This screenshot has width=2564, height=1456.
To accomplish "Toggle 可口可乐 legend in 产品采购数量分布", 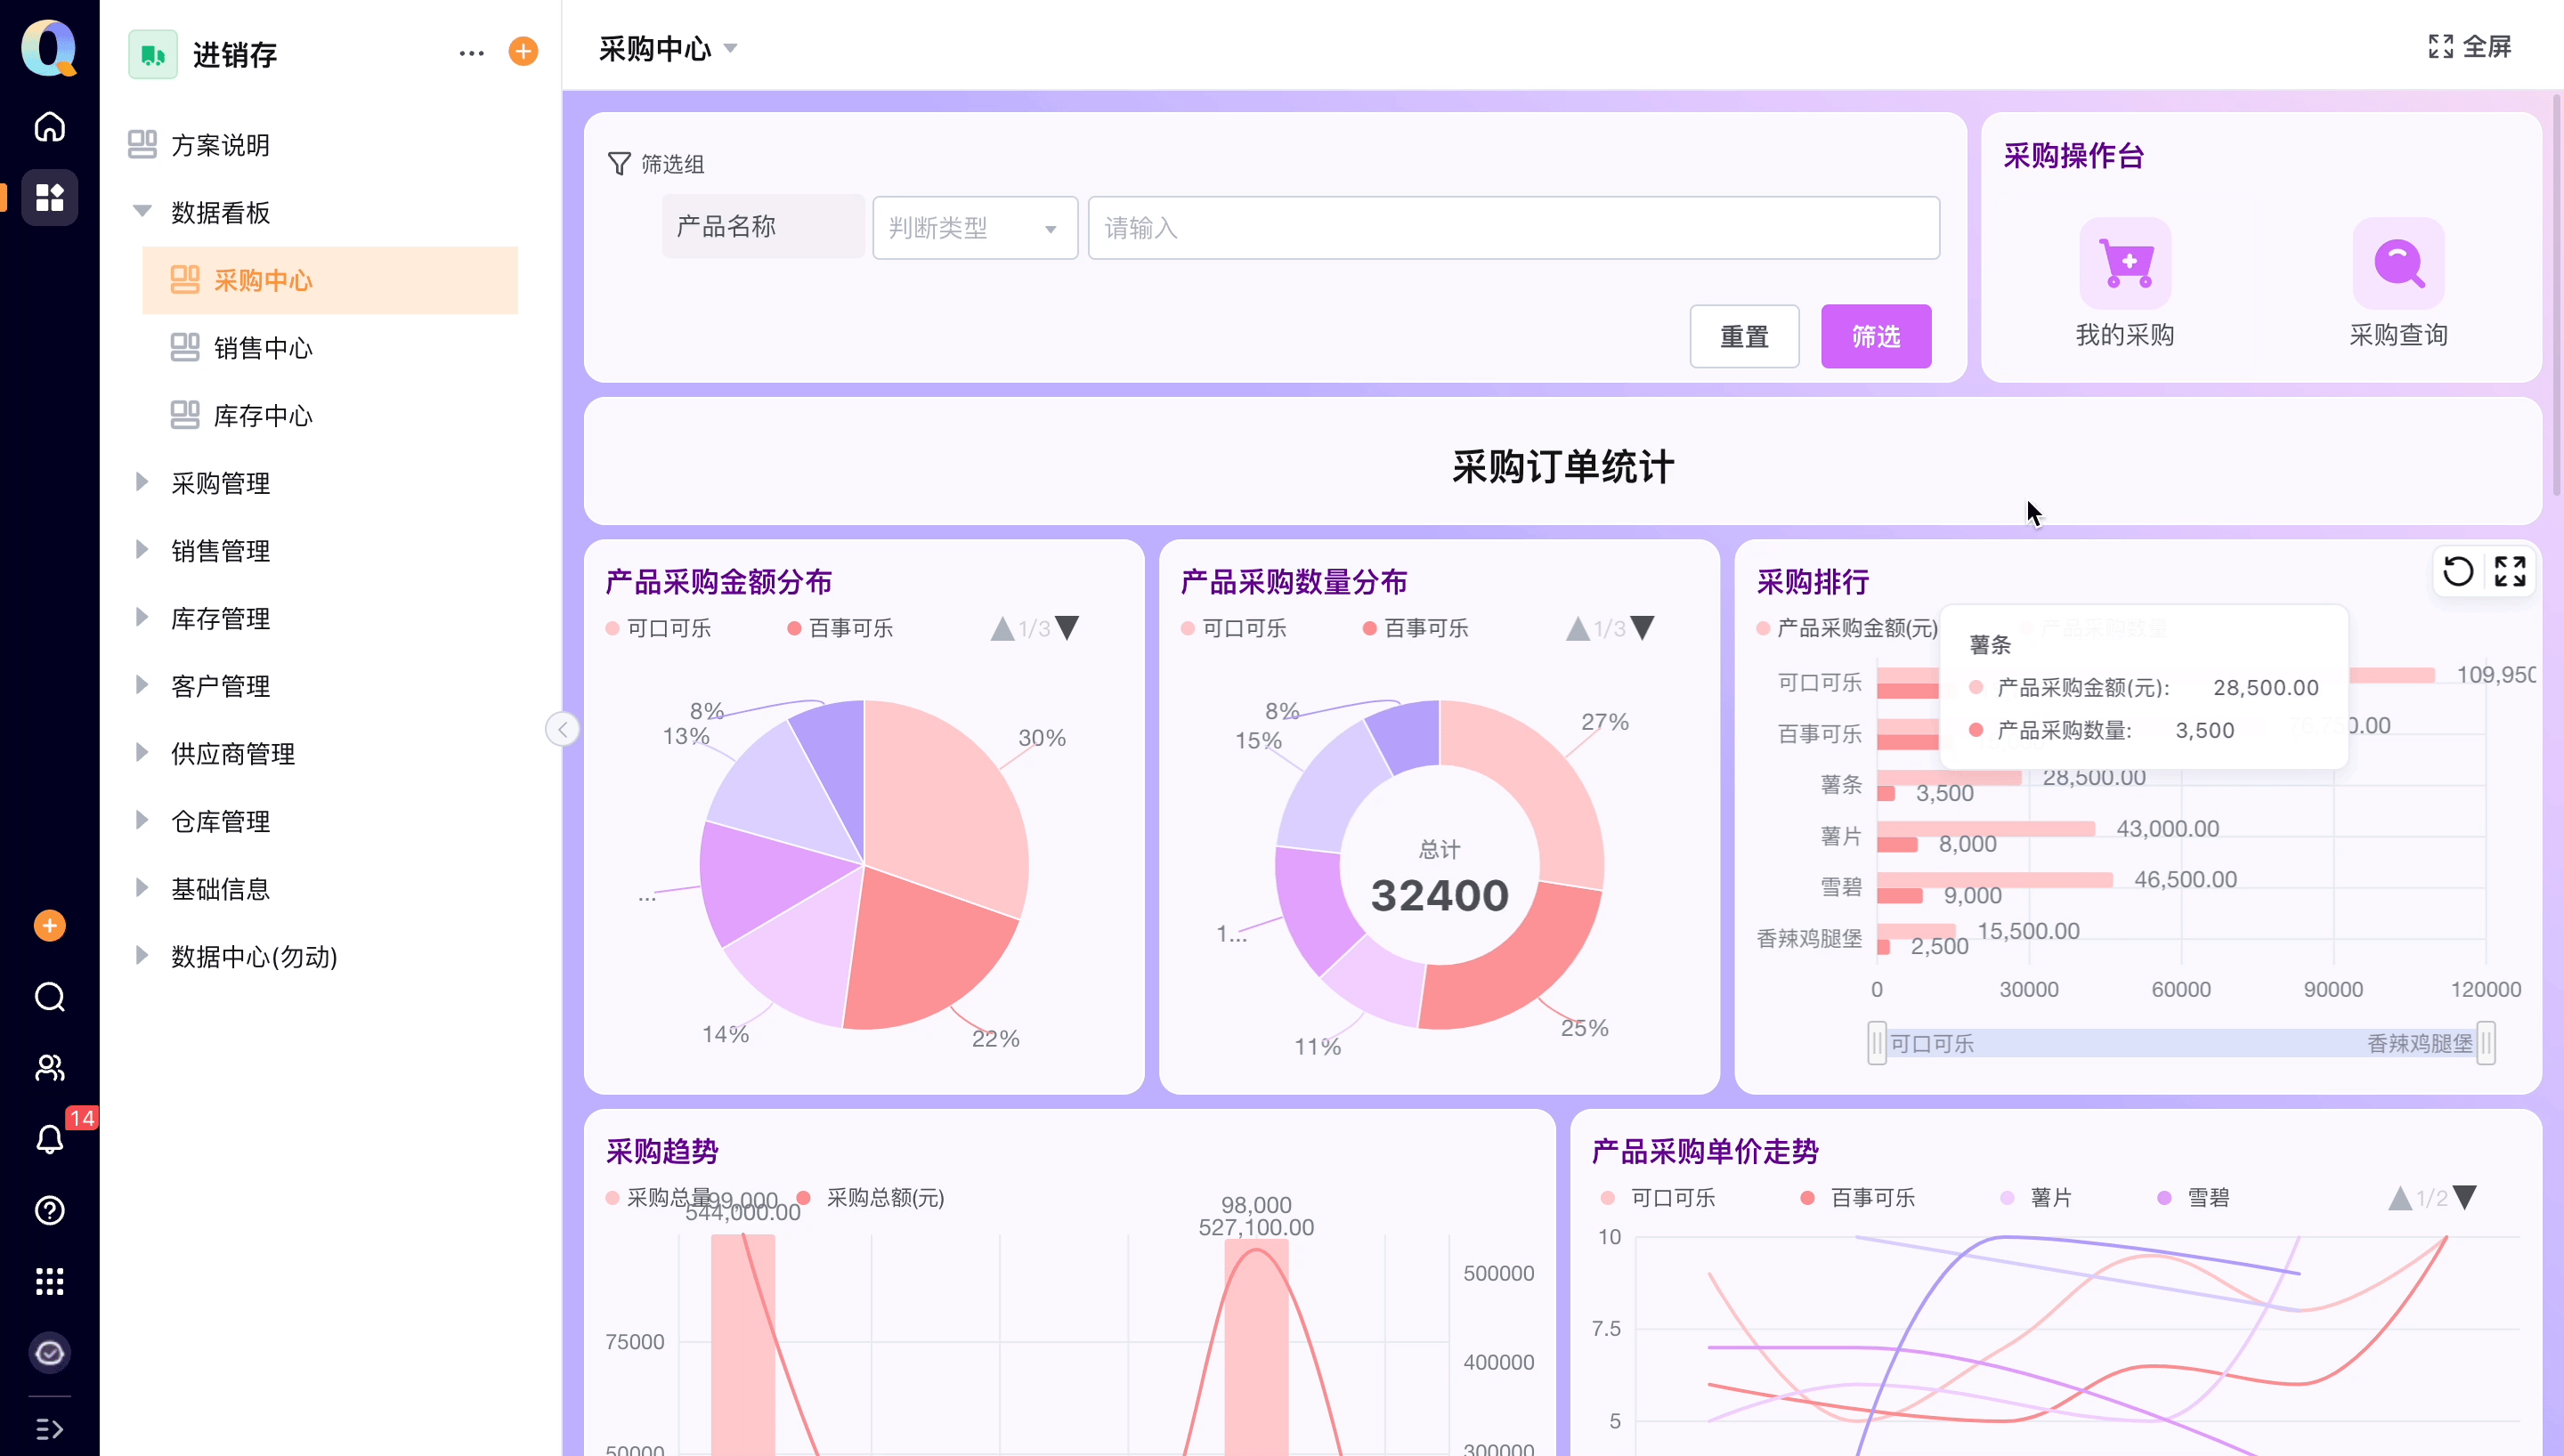I will coord(1233,628).
